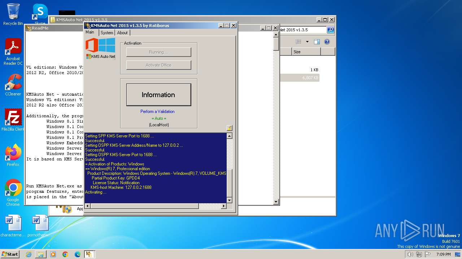
Task: Click the ReadMe window title bar
Action: (54, 28)
